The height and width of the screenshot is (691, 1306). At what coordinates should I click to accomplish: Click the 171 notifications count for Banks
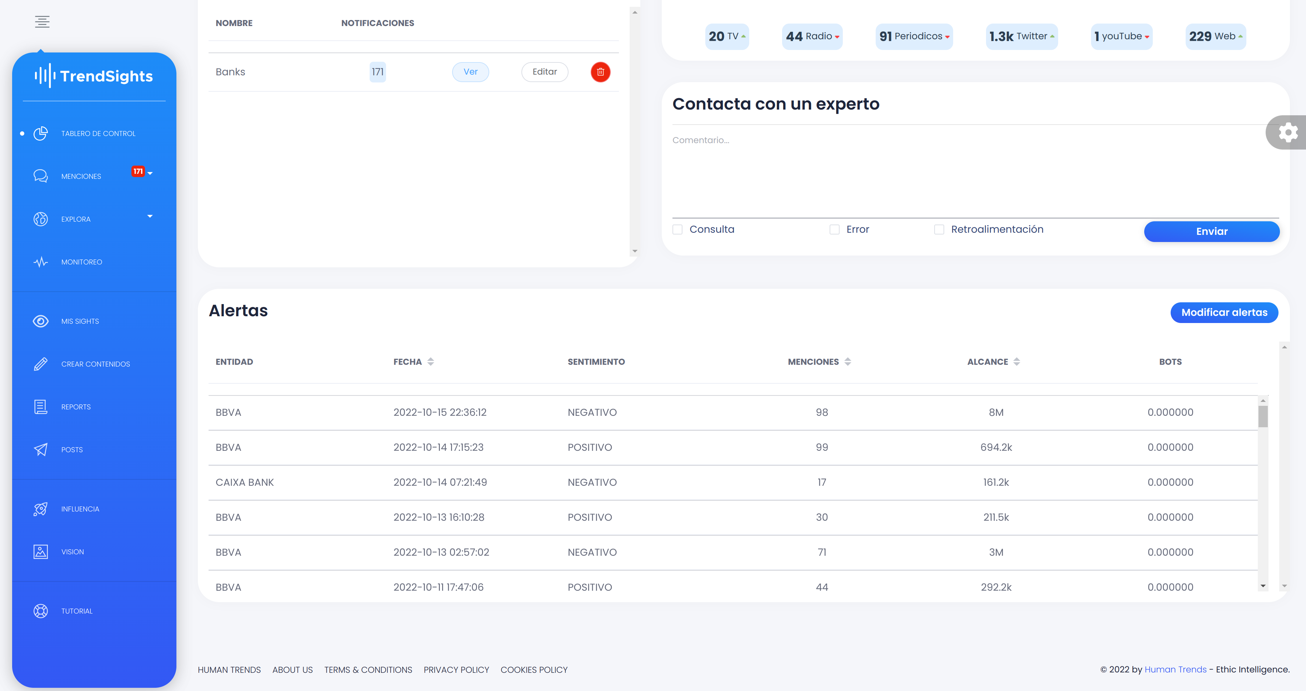(377, 72)
